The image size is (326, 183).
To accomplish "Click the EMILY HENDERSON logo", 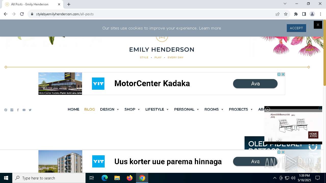I will coord(162,50).
